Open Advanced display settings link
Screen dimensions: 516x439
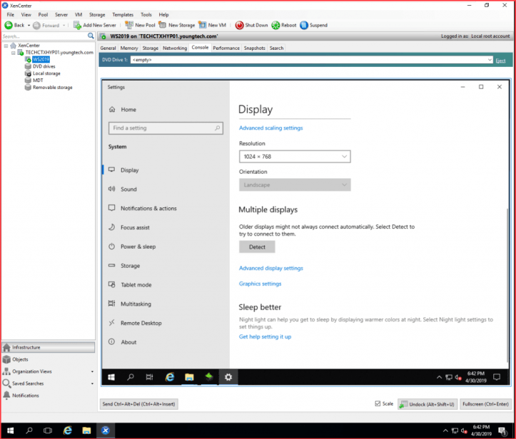point(270,268)
